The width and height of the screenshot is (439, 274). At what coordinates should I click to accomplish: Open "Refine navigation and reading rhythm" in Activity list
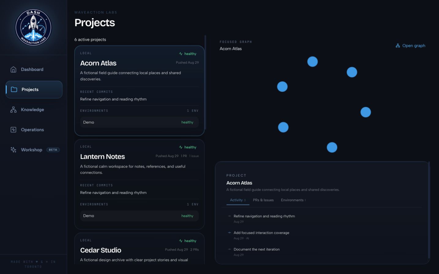tap(264, 216)
